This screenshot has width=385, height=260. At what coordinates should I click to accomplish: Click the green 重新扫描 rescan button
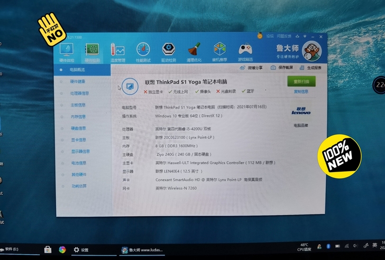pyautogui.click(x=301, y=82)
